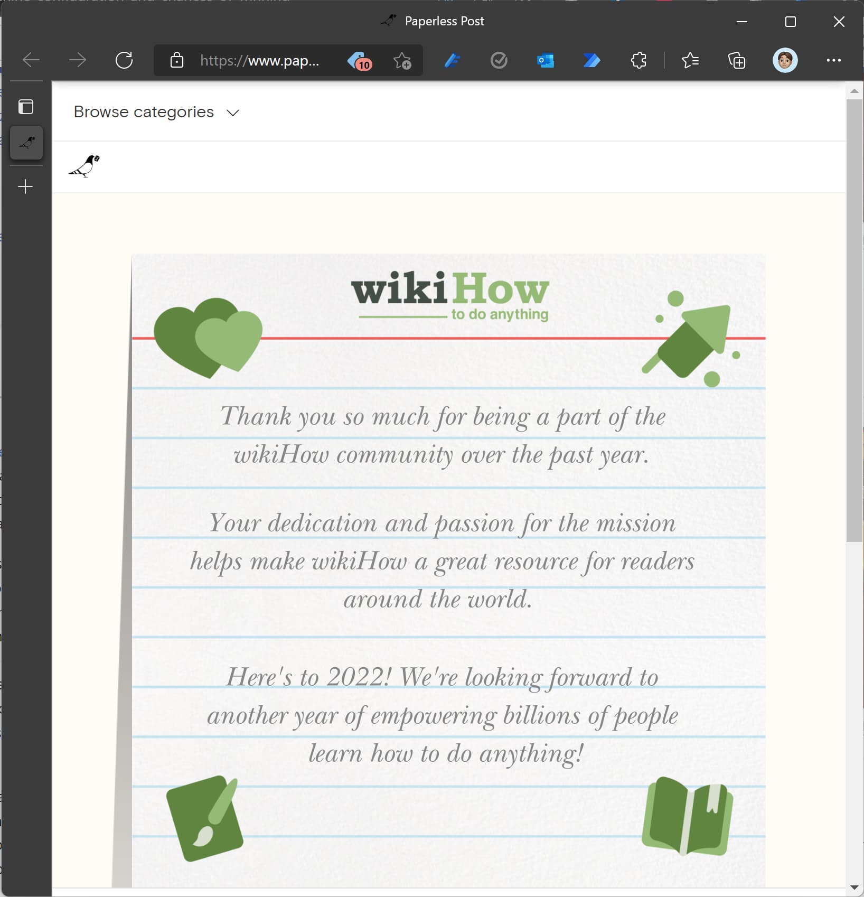This screenshot has width=864, height=897.
Task: Go forward to the next page
Action: coord(78,60)
